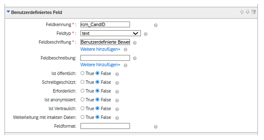Open help icon next to Feldtyp dropdown
Viewport: 264px width, 140px height.
(146, 34)
